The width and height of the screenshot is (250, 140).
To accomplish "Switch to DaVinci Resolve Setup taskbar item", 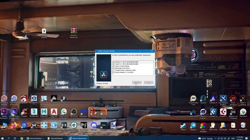I will point(78,138).
